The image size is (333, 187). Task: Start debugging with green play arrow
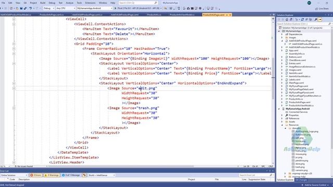(116, 8)
